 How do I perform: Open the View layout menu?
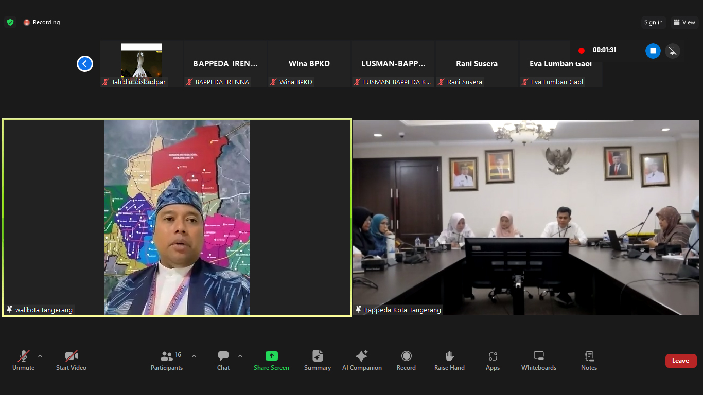pyautogui.click(x=684, y=22)
